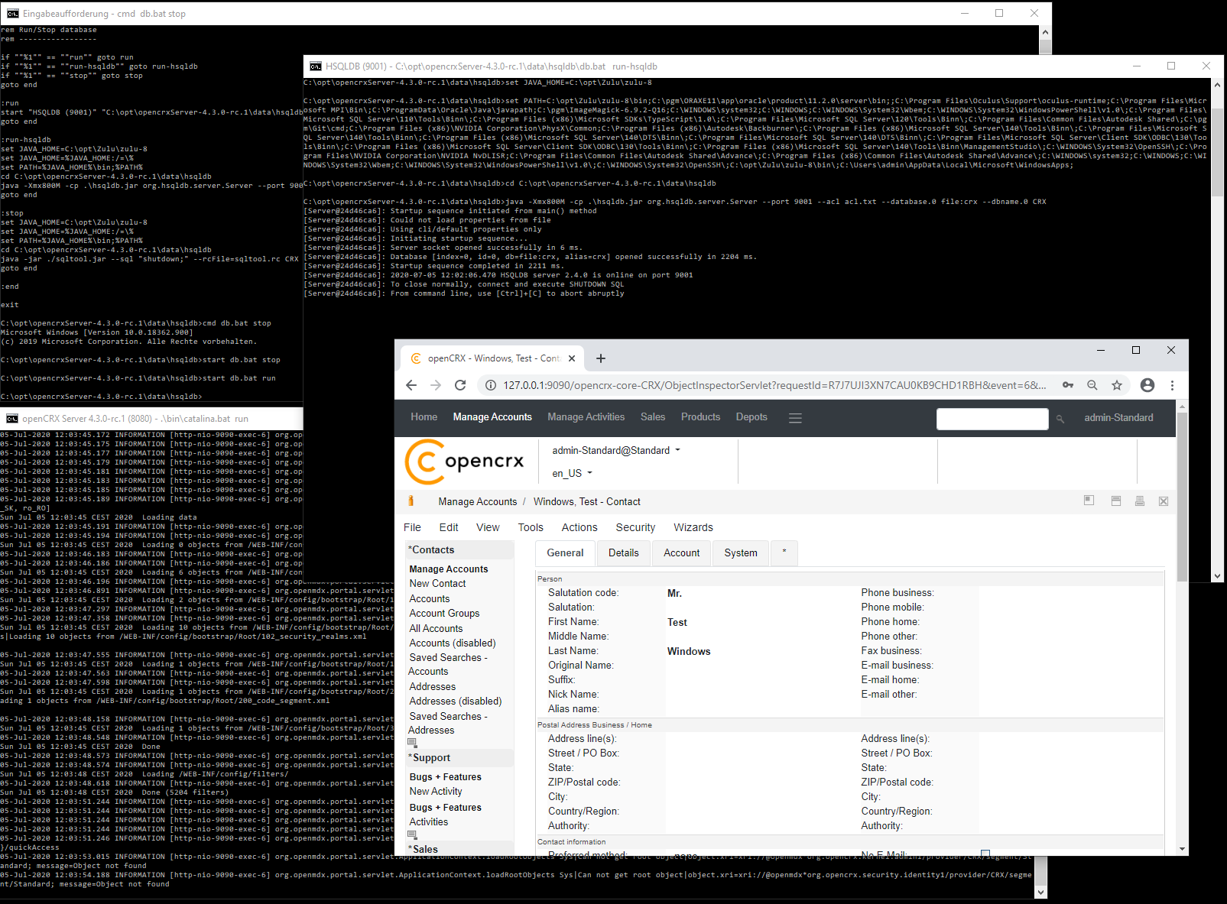The height and width of the screenshot is (904, 1227).
Task: Click the magnifier icon next to the search box
Action: tap(1060, 419)
